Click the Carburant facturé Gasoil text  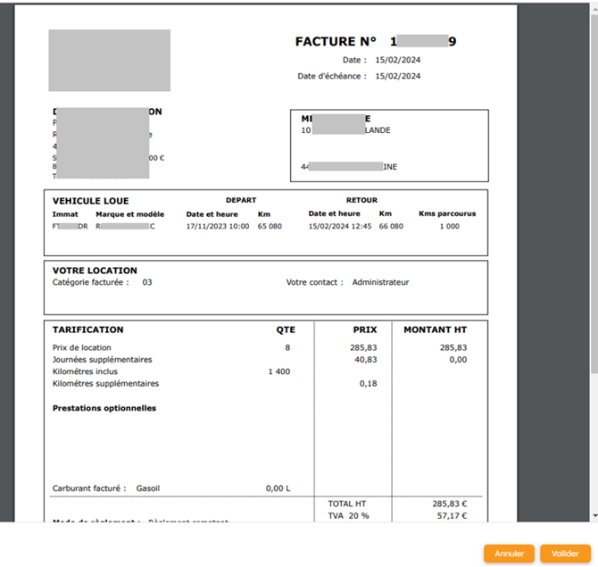coord(106,488)
